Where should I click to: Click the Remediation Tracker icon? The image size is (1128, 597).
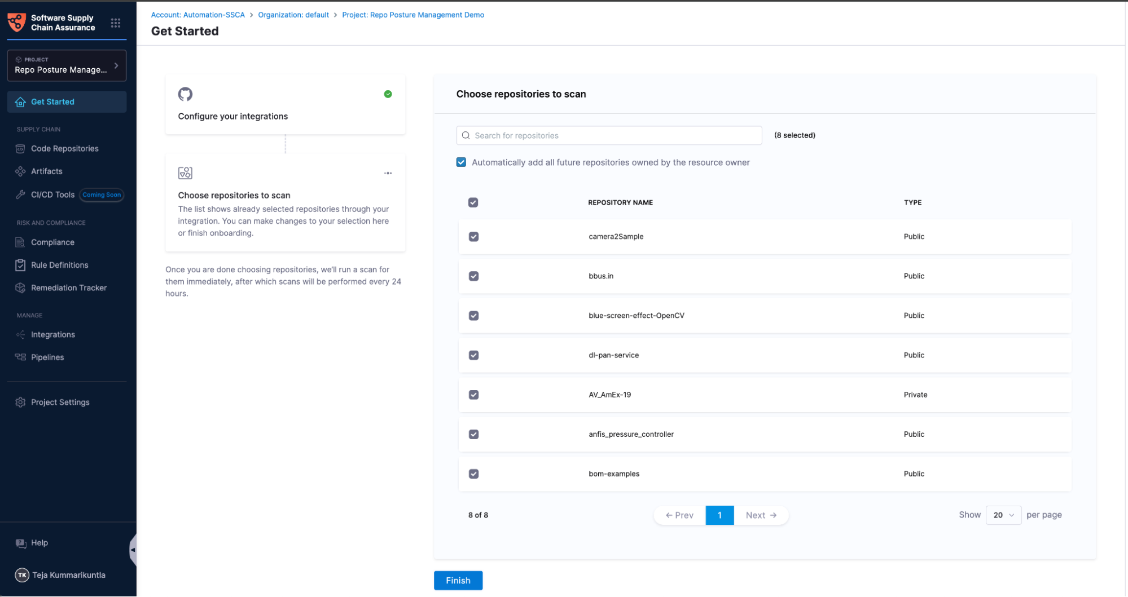[20, 288]
